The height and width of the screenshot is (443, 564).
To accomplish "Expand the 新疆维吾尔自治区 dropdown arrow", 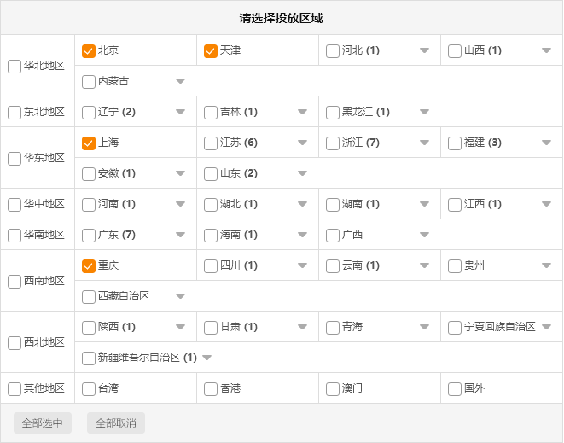I will click(206, 358).
